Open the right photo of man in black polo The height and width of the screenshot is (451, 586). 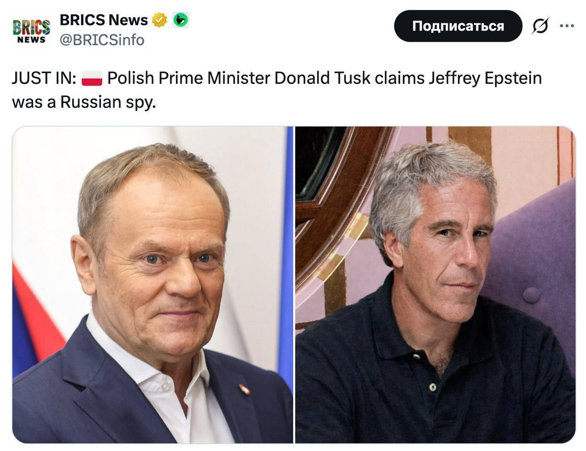coord(435,285)
